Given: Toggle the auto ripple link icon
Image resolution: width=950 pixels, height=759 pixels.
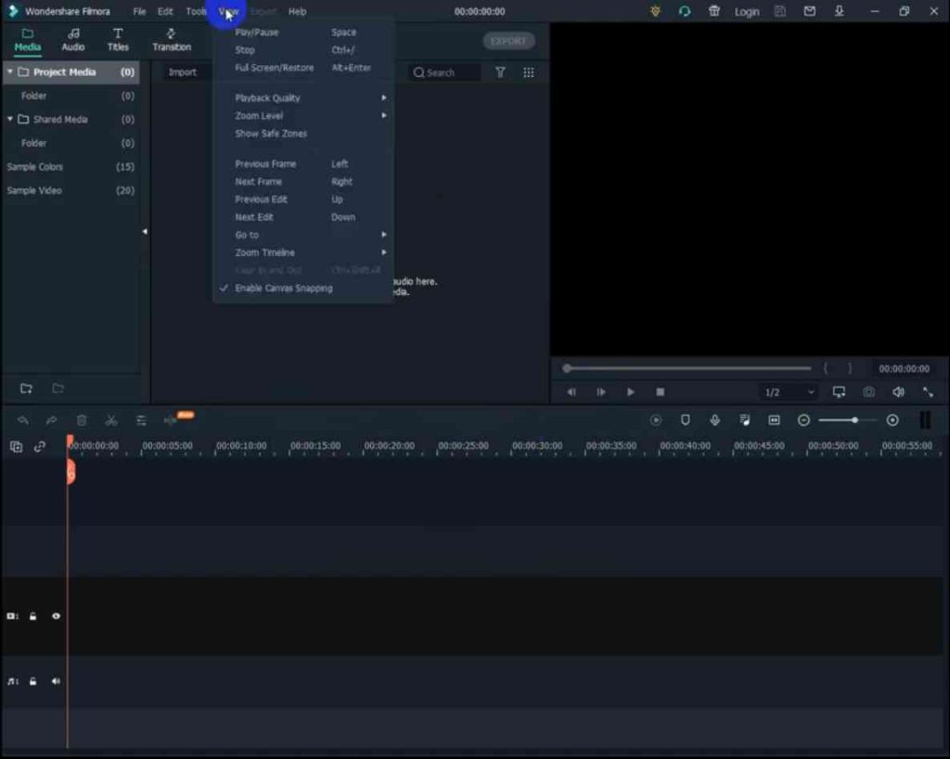Looking at the screenshot, I should click(40, 447).
